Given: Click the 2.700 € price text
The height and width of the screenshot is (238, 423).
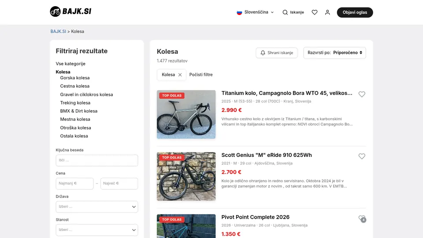Looking at the screenshot, I should 231,172.
